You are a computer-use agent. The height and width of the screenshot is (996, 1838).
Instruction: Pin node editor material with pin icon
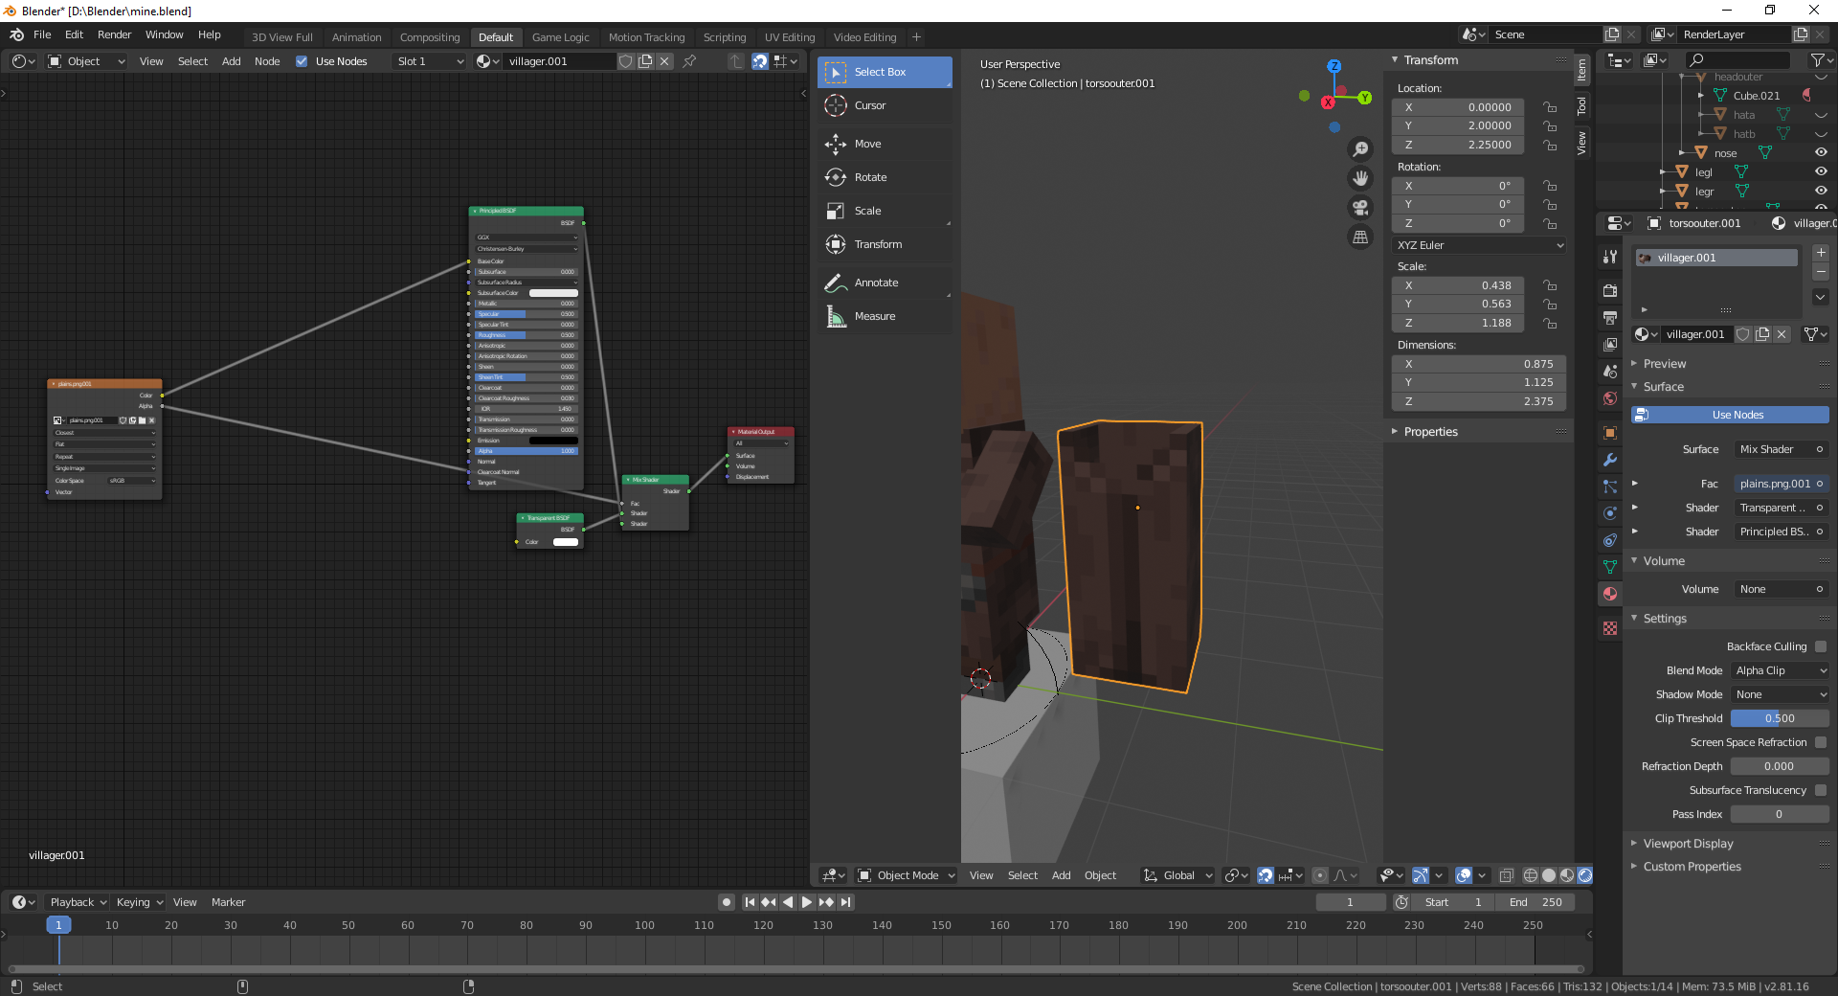[689, 61]
